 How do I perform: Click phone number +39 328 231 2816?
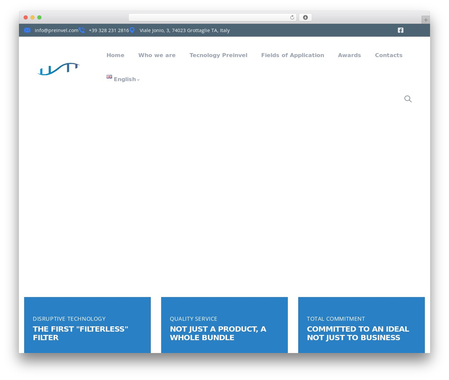109,30
